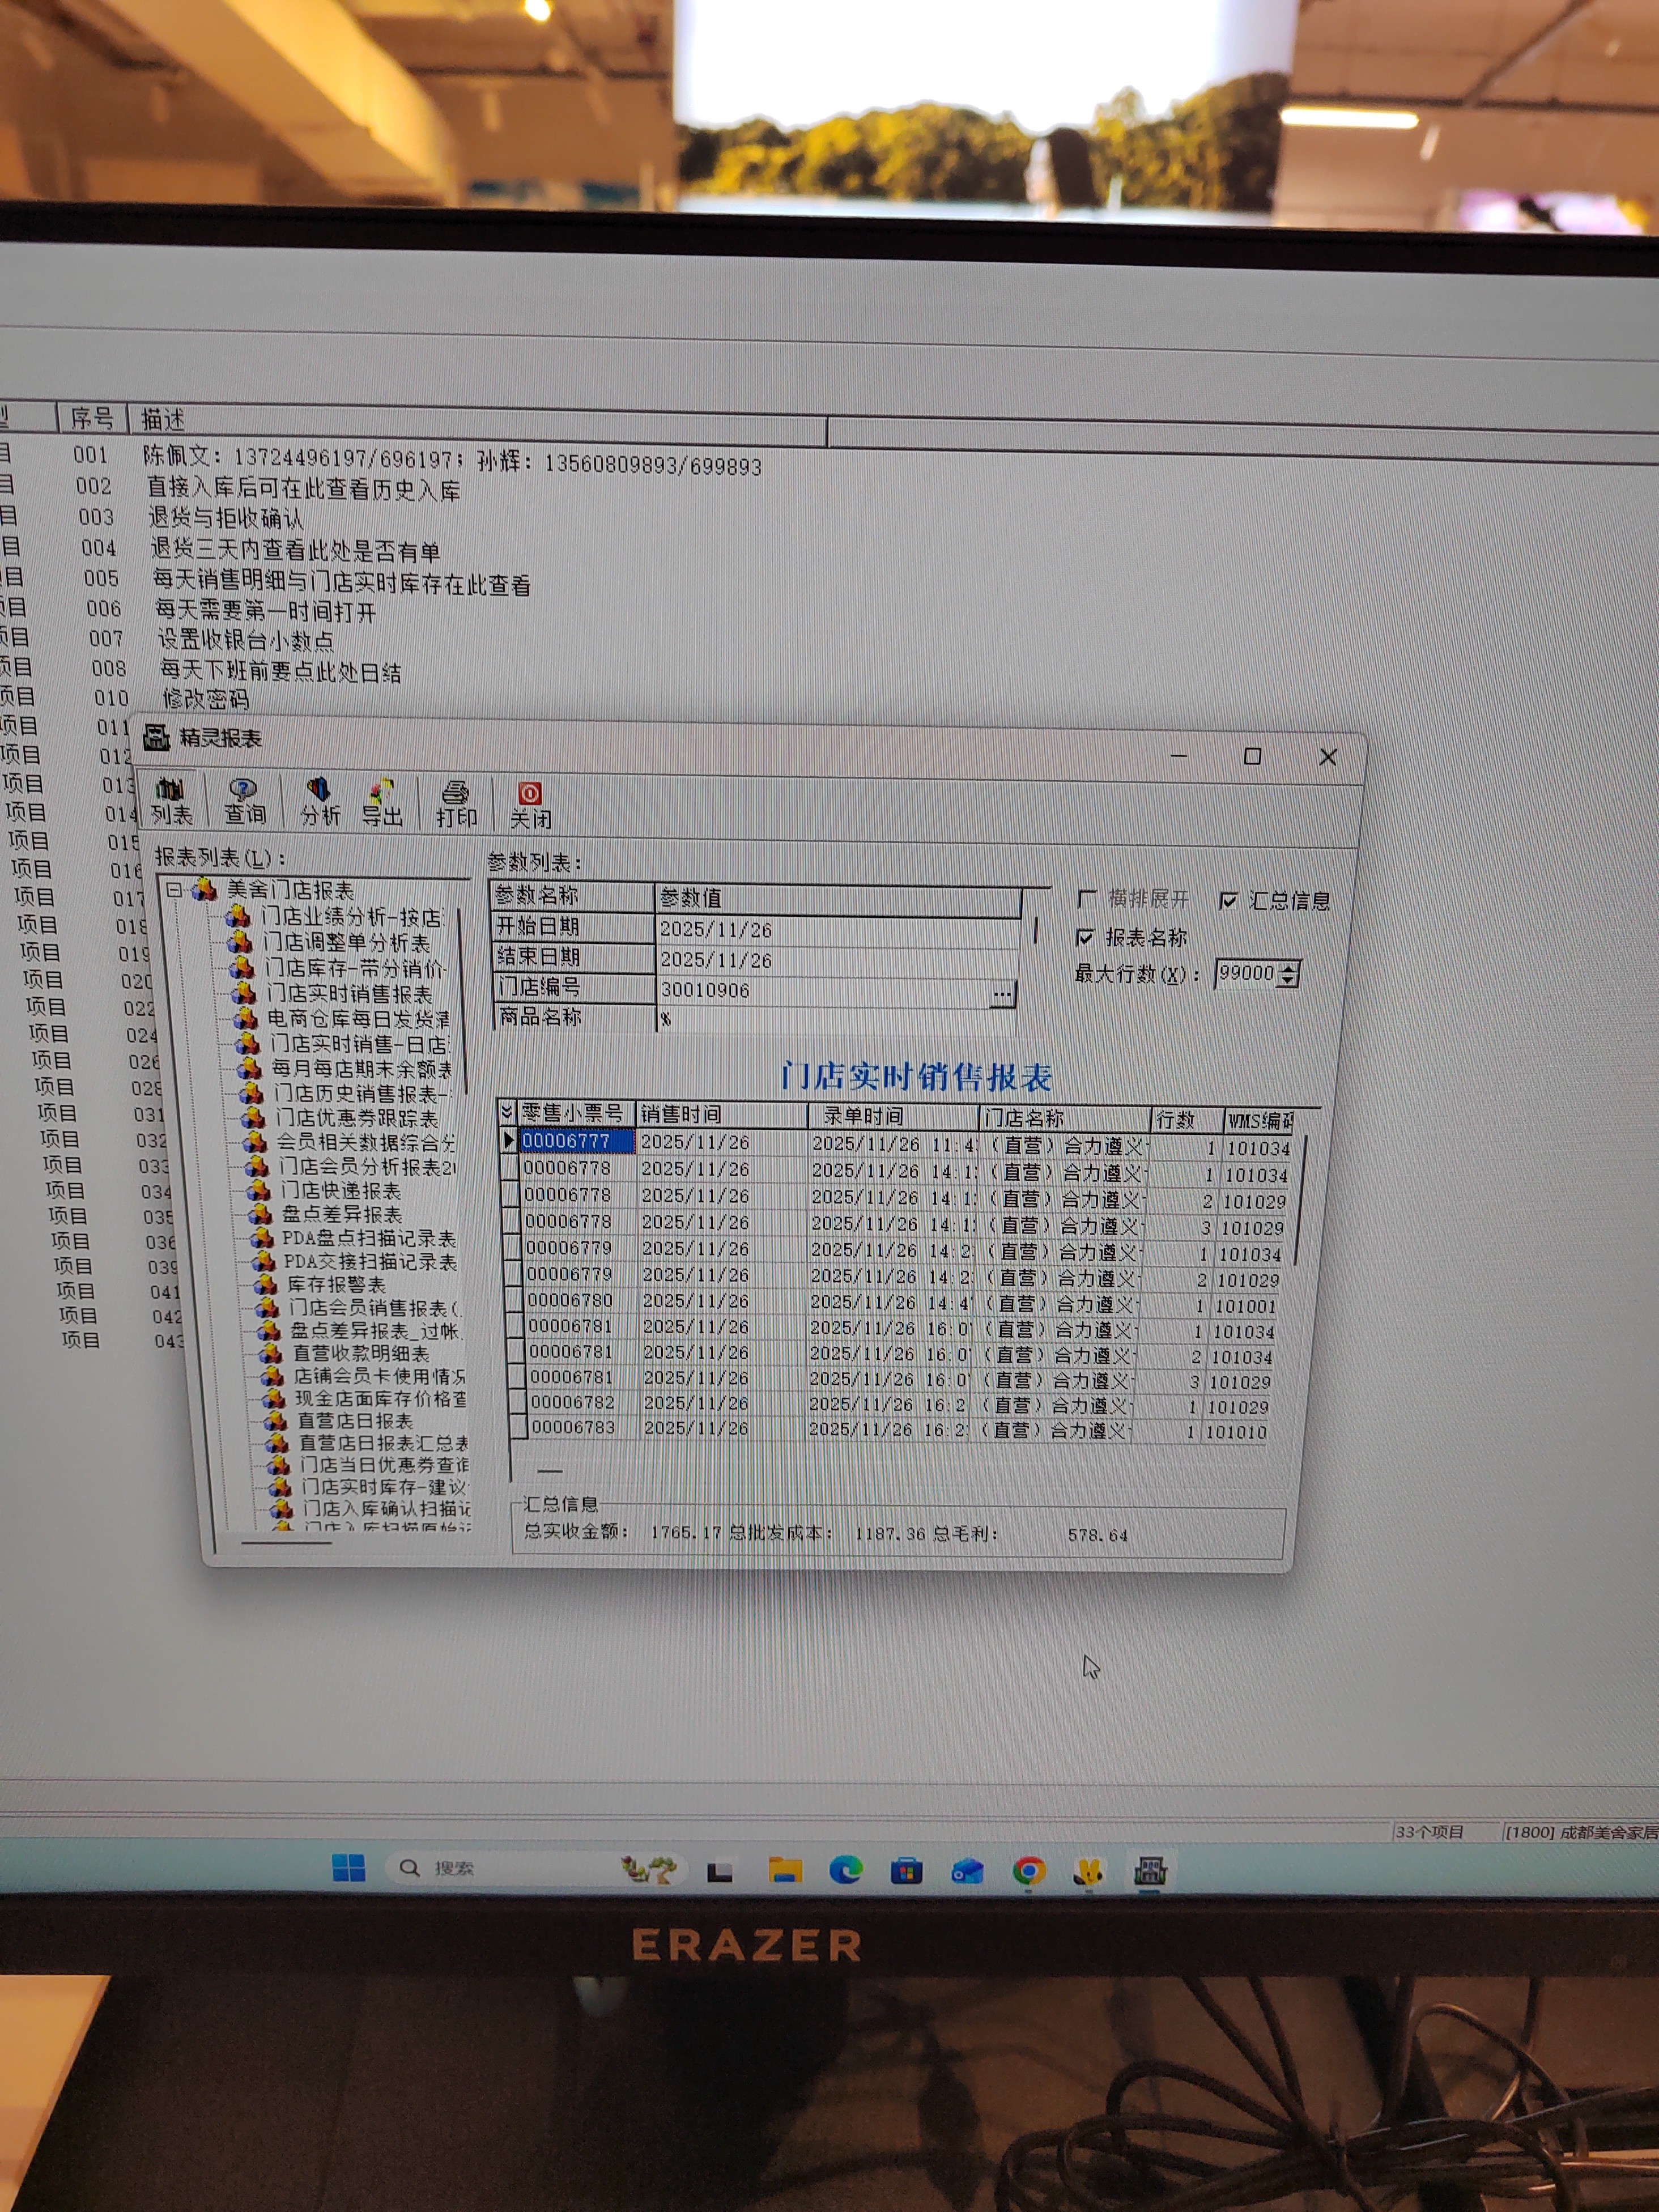Image resolution: width=1659 pixels, height=2212 pixels.
Task: Toggle the 报表名称 checkbox
Action: coord(1085,937)
